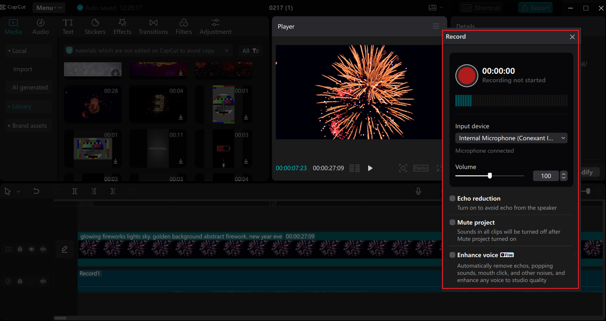Open the Text tab

tap(68, 27)
